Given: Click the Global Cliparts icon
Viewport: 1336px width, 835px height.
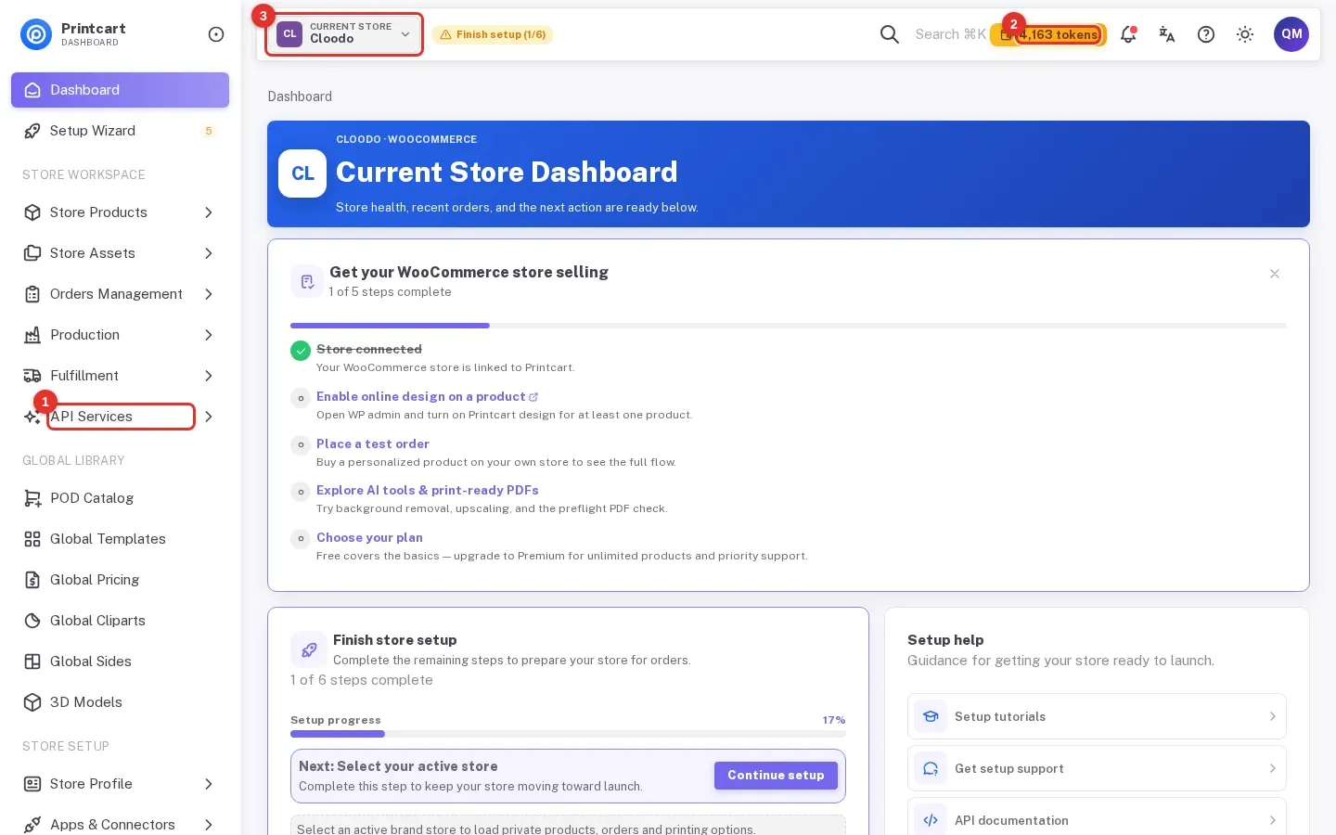Looking at the screenshot, I should click(x=32, y=621).
